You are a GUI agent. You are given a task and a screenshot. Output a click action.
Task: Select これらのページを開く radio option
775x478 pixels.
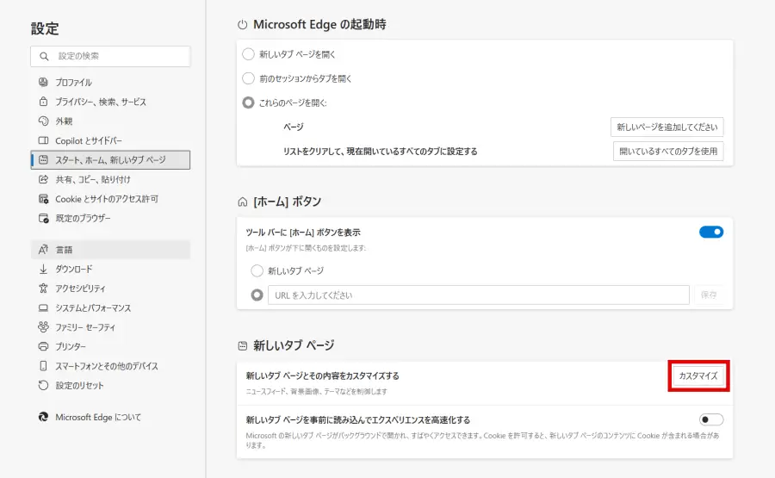pyautogui.click(x=248, y=102)
